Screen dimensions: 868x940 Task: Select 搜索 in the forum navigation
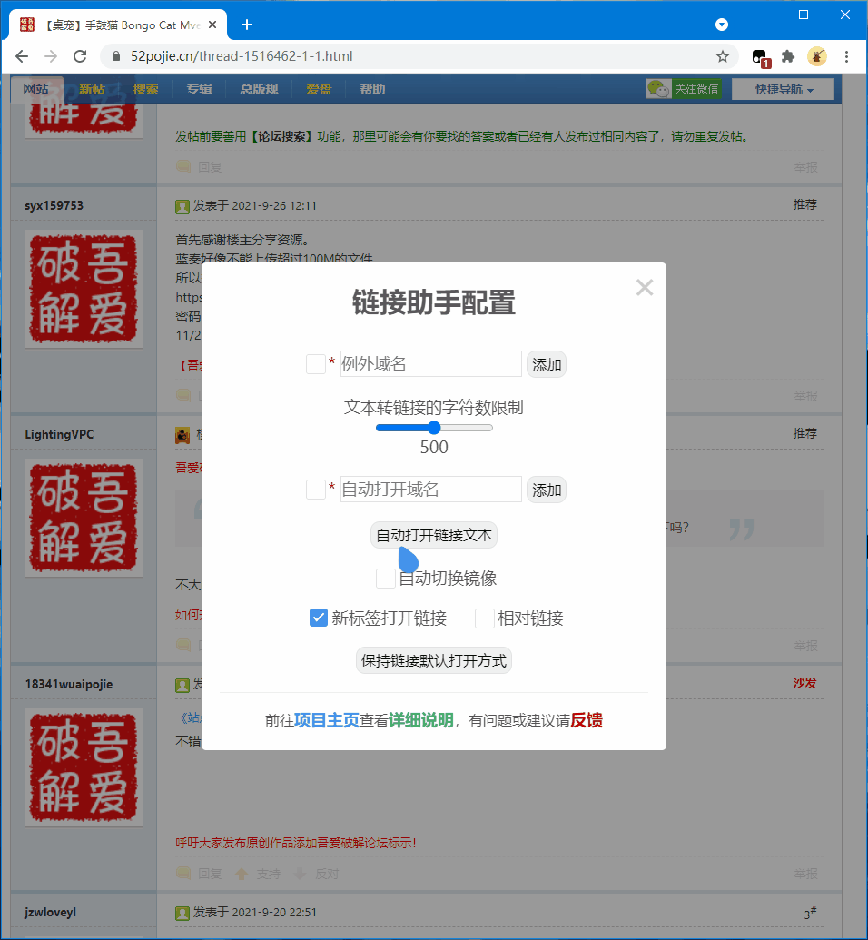[x=147, y=89]
